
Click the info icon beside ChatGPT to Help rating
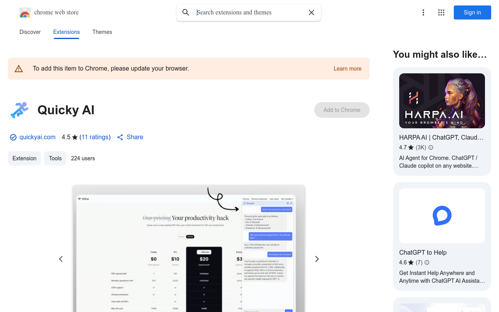(x=427, y=262)
